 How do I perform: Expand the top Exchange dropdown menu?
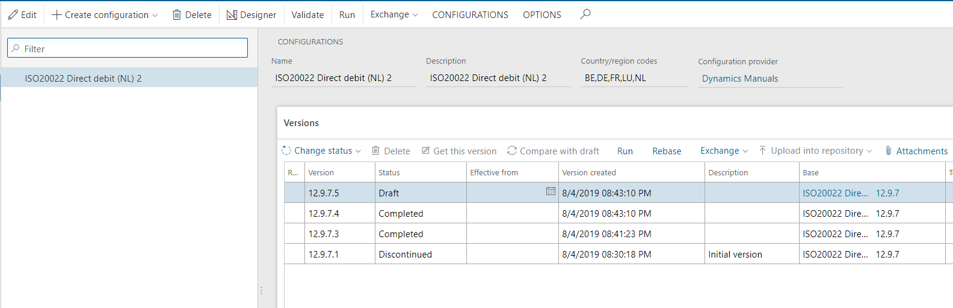coord(394,14)
